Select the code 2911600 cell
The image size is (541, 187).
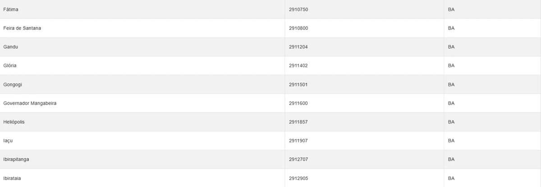click(298, 103)
